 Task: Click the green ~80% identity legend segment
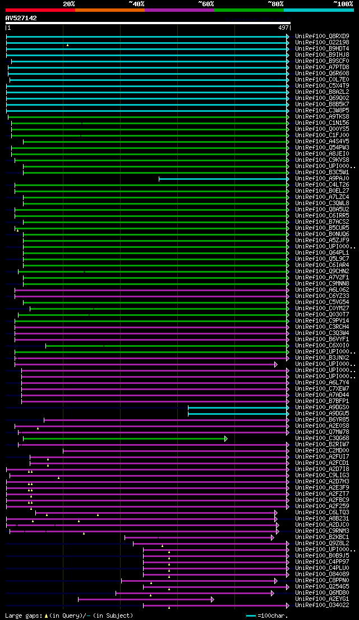point(249,10)
